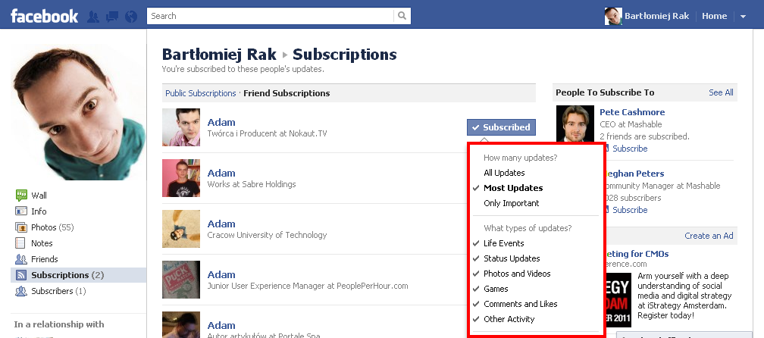Screen dimensions: 764x338
Task: Open Adam, Twórca i Producent, name link
Action: pyautogui.click(x=221, y=122)
